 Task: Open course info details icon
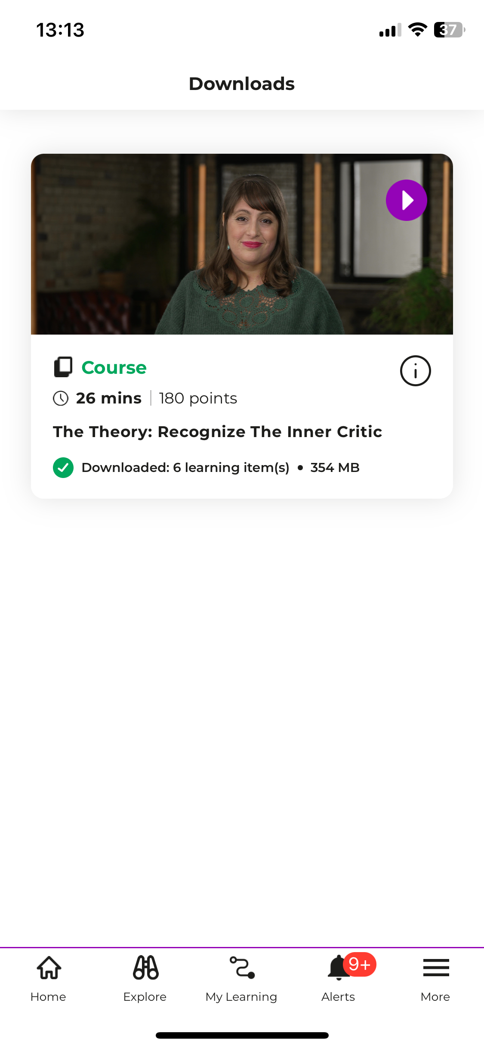pos(415,371)
